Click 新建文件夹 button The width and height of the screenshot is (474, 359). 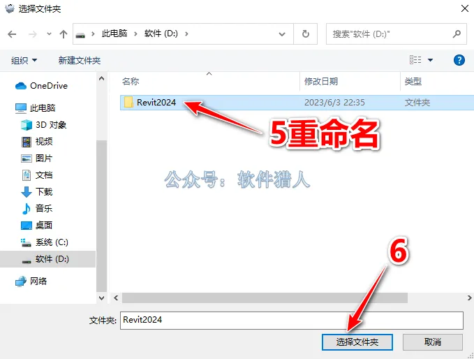(x=80, y=61)
